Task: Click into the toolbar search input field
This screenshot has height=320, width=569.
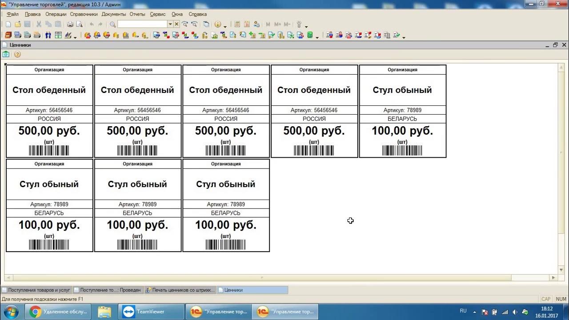Action: click(x=142, y=24)
